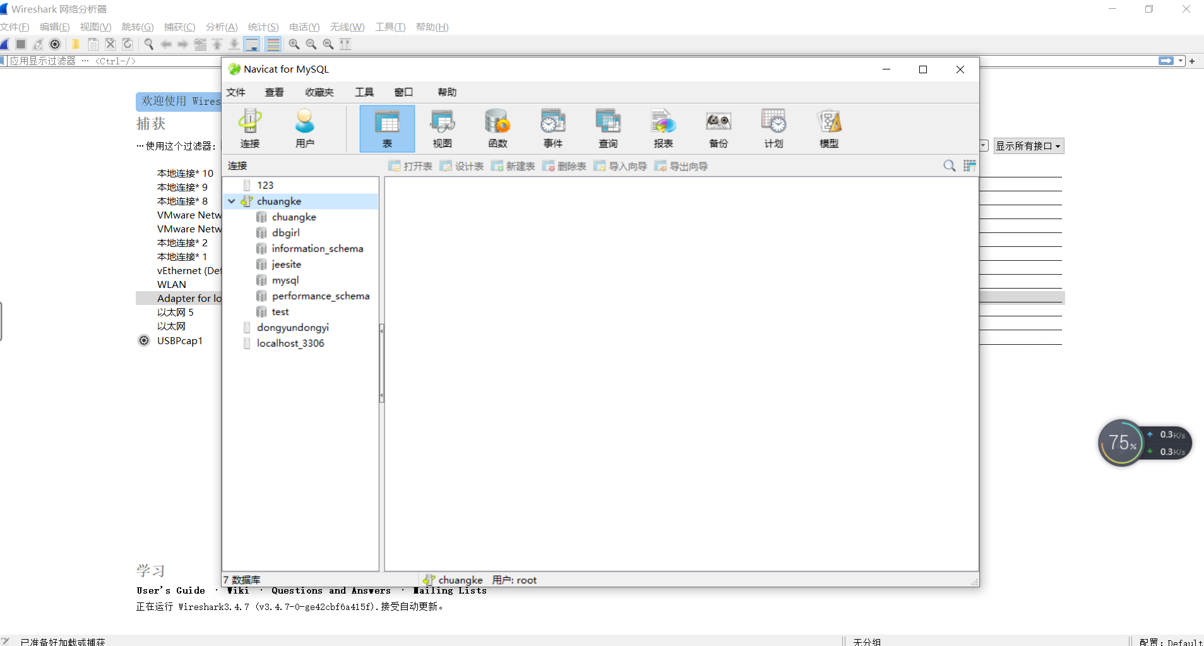Click 设计表 button in Navicat
The height and width of the screenshot is (646, 1204).
point(462,166)
